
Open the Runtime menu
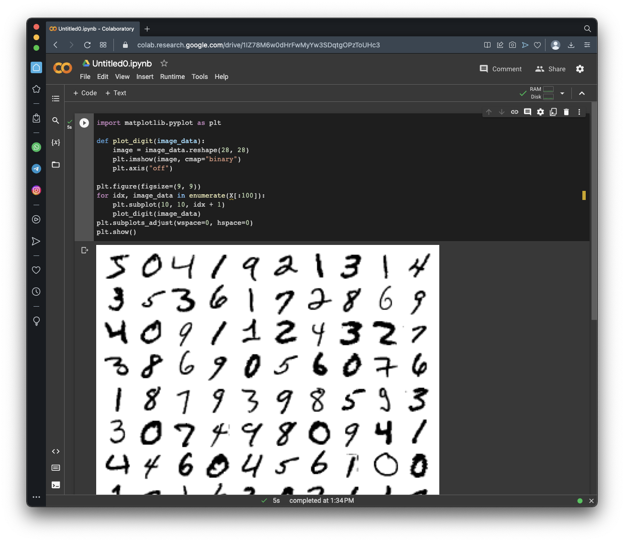172,77
